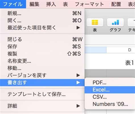Select 保存 menu entry
Screen dimensions: 135x114
[x=42, y=47]
